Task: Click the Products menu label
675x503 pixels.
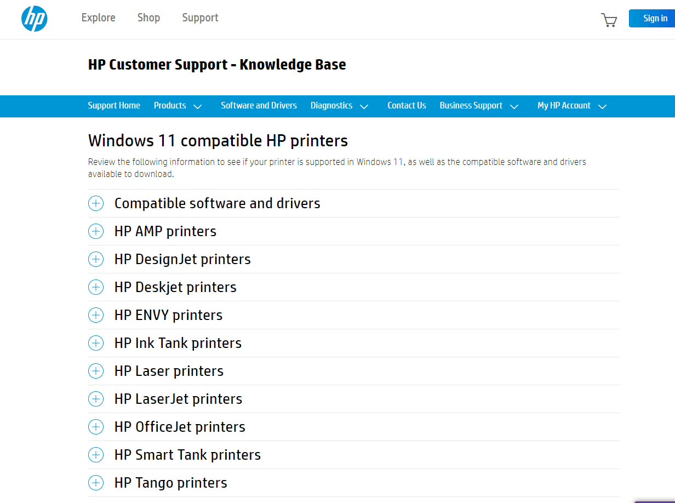Action: click(170, 106)
